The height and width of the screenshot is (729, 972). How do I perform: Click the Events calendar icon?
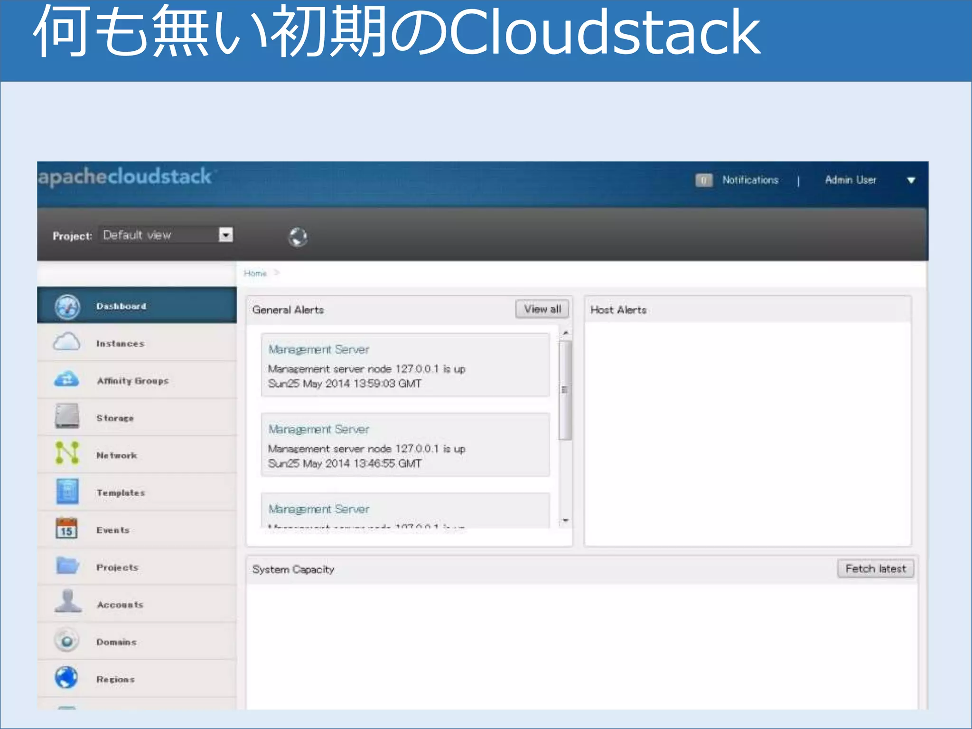[66, 528]
